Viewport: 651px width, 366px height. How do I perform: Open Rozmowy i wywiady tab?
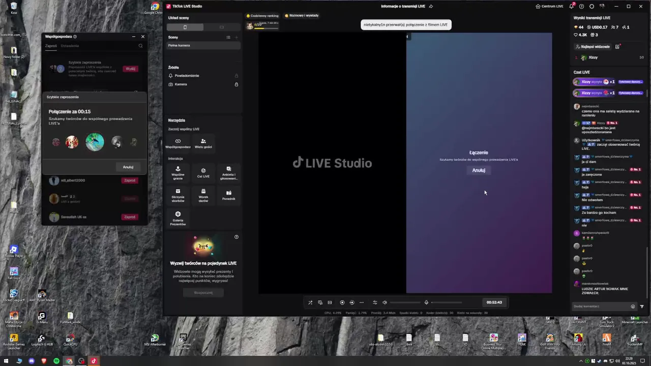tap(302, 16)
